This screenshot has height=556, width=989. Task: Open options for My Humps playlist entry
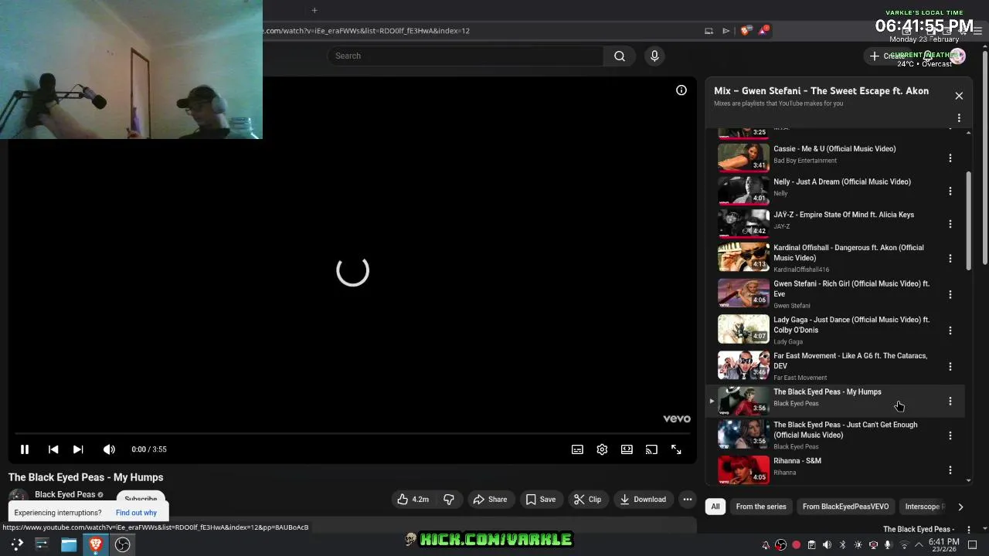950,401
